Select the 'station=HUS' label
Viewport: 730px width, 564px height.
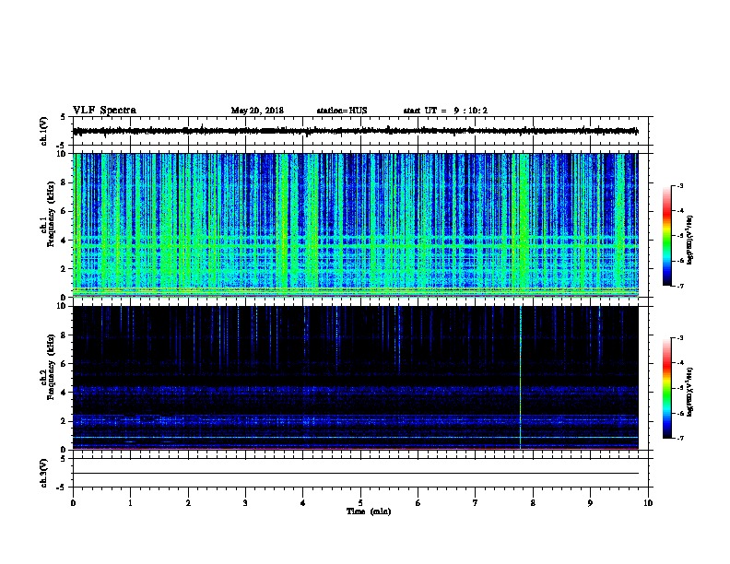tap(342, 111)
